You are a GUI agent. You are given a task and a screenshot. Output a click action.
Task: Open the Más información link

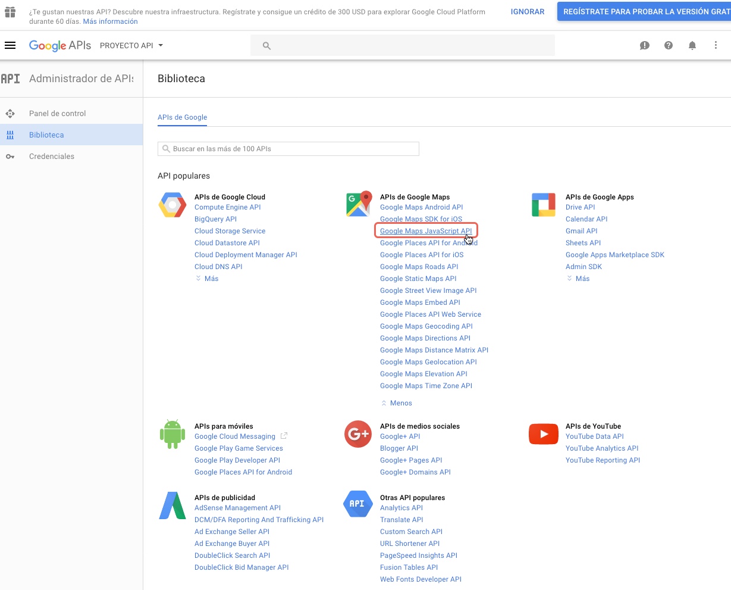tap(111, 21)
